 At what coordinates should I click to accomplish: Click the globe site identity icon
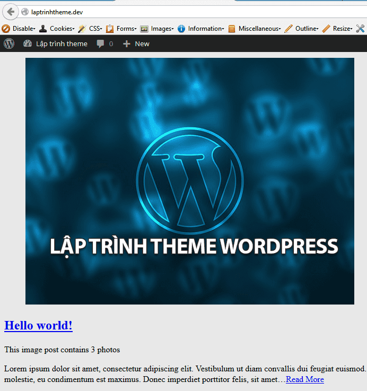[x=25, y=12]
